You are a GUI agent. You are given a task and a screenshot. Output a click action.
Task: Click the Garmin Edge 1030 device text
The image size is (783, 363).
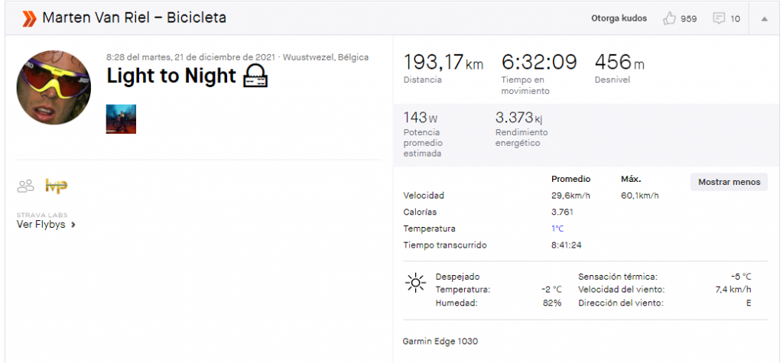click(x=440, y=342)
